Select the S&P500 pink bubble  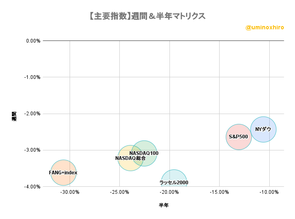pyautogui.click(x=239, y=137)
